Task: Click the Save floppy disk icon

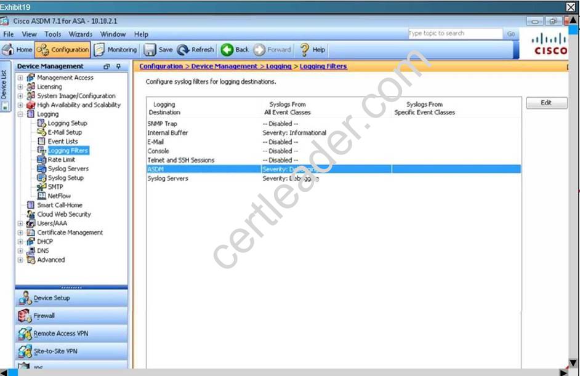Action: (150, 50)
